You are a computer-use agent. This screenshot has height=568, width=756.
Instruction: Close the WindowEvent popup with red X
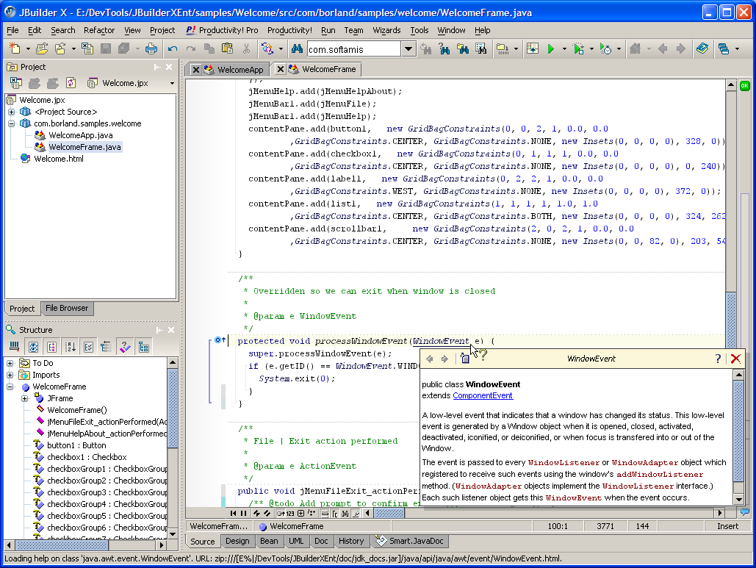click(x=735, y=359)
